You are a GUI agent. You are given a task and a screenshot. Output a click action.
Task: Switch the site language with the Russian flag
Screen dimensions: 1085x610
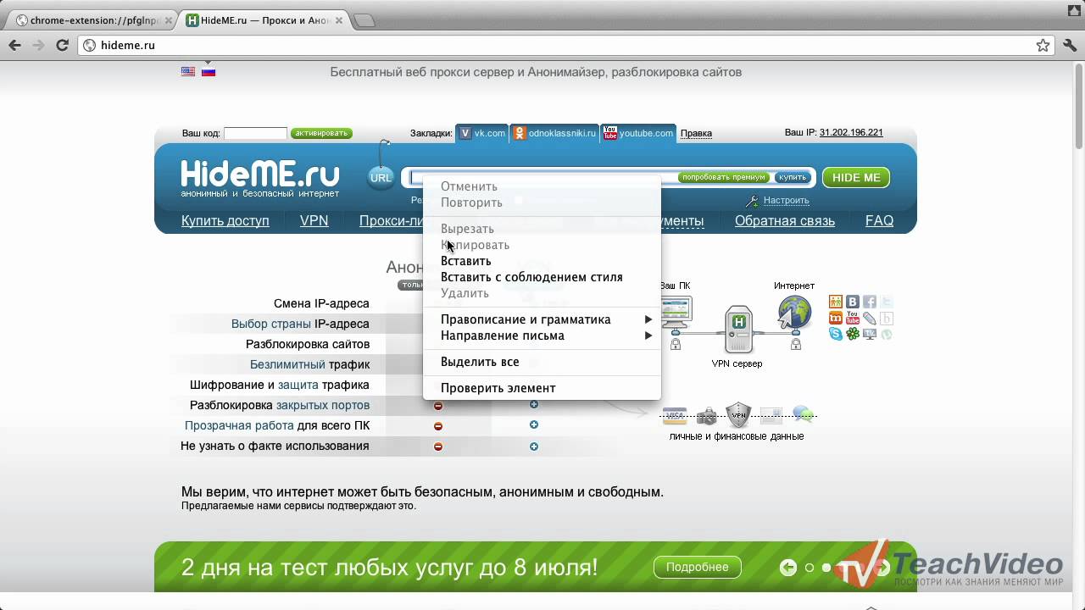coord(209,72)
